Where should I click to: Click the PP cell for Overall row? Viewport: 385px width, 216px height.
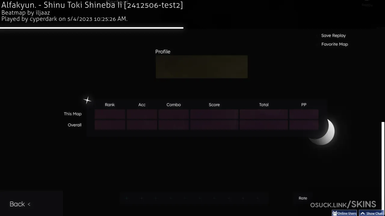pyautogui.click(x=304, y=125)
